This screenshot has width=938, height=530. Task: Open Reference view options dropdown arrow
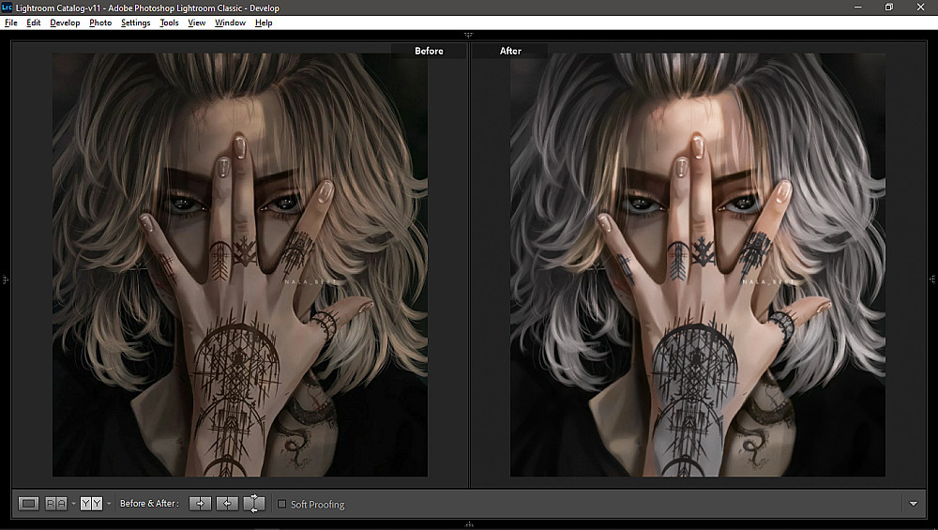tap(73, 504)
